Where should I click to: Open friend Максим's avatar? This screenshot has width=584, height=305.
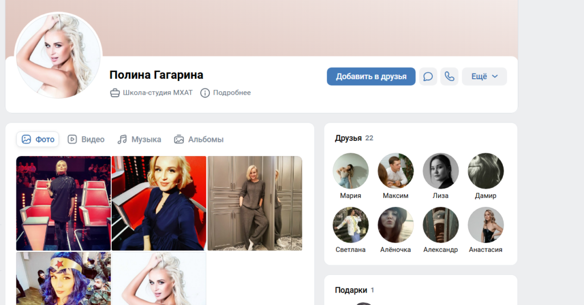click(x=396, y=171)
